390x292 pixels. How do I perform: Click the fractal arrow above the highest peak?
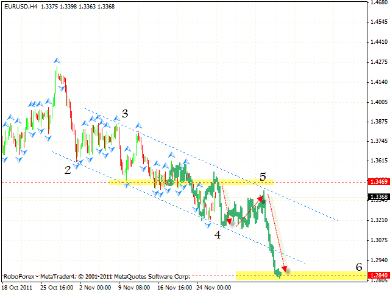(x=57, y=60)
